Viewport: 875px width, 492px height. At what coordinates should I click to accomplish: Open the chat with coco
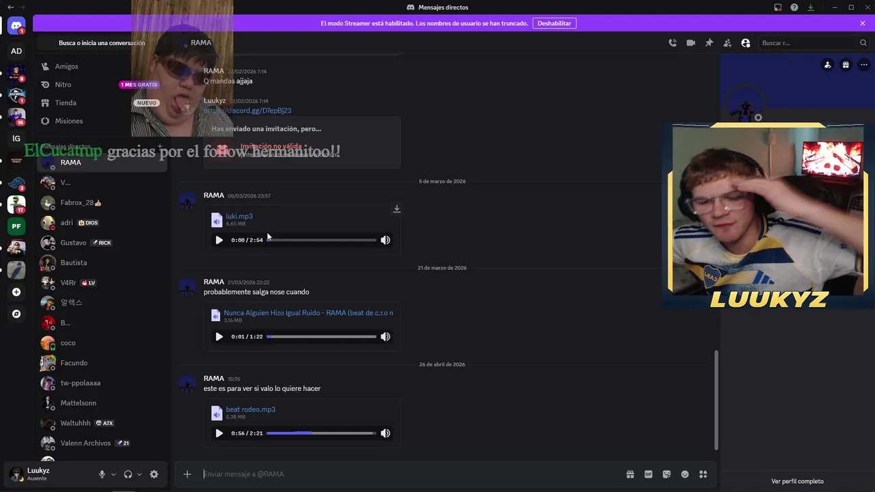coord(103,343)
